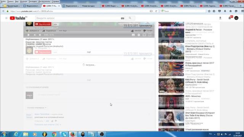
Task: Open the YouTube upload video icon
Action: coord(220,18)
